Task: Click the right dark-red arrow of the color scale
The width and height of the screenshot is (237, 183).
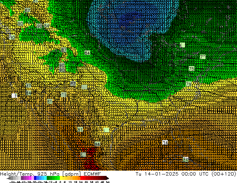Action: coord(108,178)
